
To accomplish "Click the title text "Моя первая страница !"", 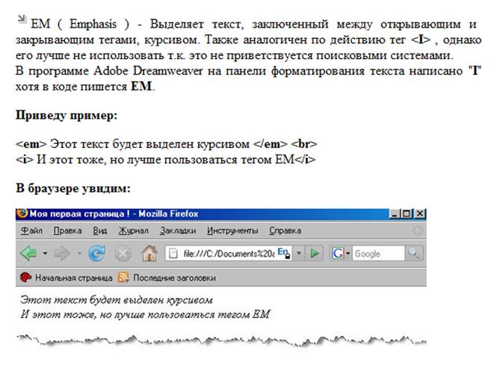I will pos(80,213).
